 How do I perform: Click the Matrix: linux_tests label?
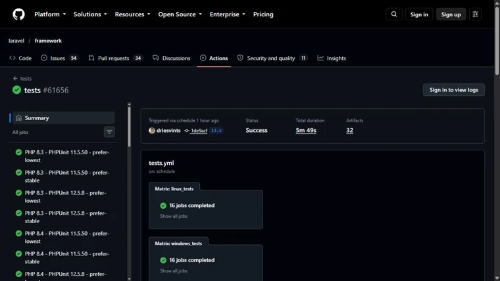[174, 188]
